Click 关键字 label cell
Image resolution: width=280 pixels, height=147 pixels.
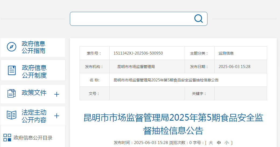click(x=199, y=94)
